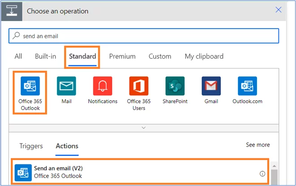Expand the connector list with chevron
This screenshot has width=296, height=186.
pyautogui.click(x=144, y=128)
